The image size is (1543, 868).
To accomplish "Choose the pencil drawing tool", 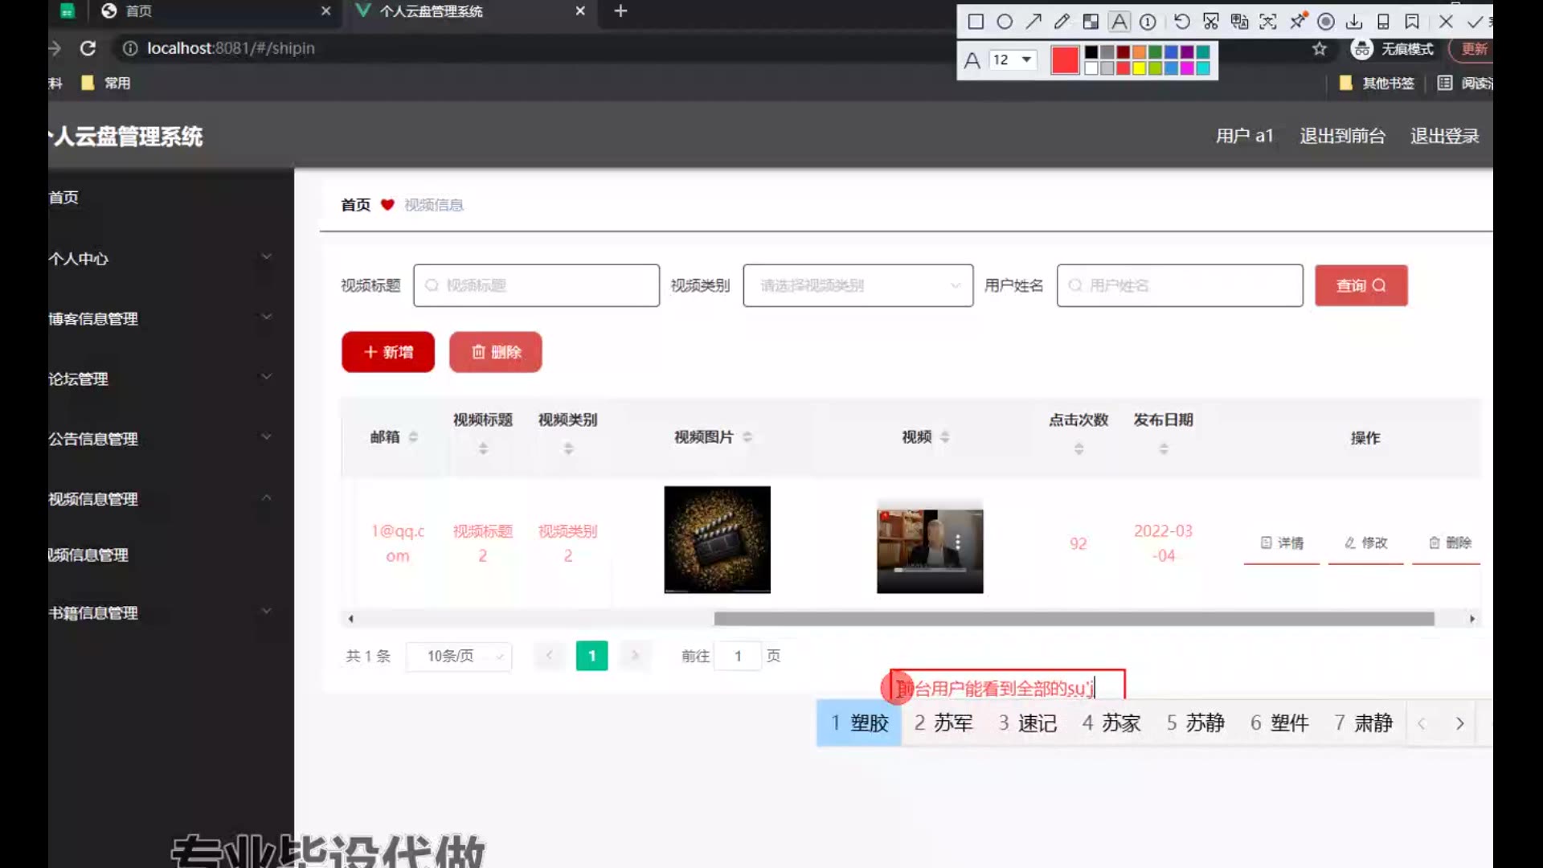I will pos(1062,22).
